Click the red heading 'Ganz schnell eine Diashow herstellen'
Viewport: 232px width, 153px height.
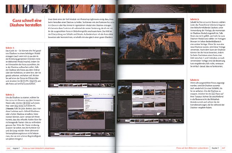coord(26,23)
